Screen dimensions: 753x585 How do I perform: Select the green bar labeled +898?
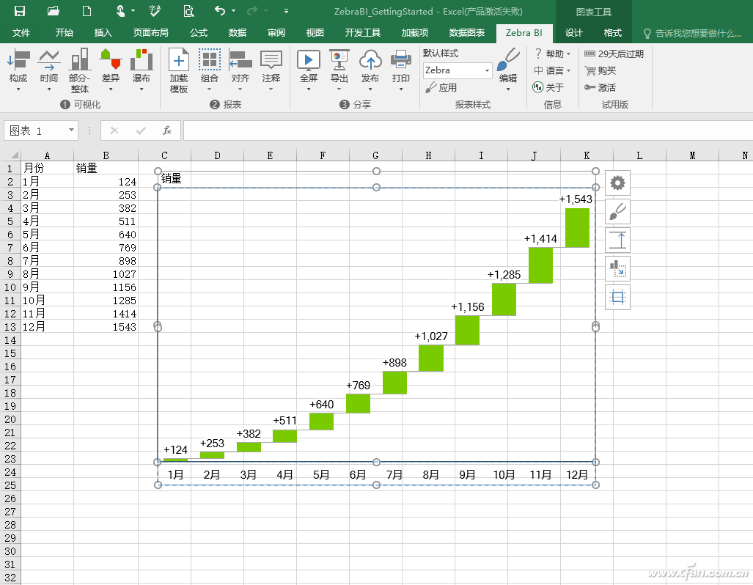click(x=394, y=383)
